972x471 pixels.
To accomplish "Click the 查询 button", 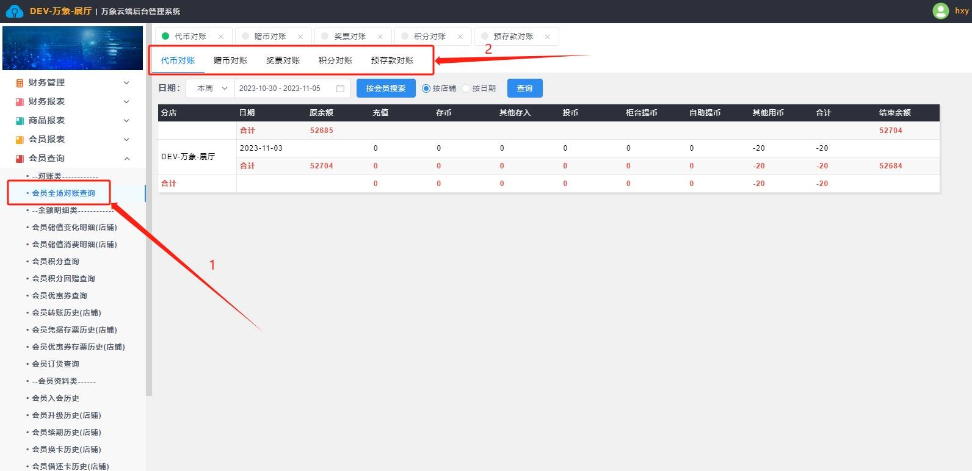I will 525,88.
